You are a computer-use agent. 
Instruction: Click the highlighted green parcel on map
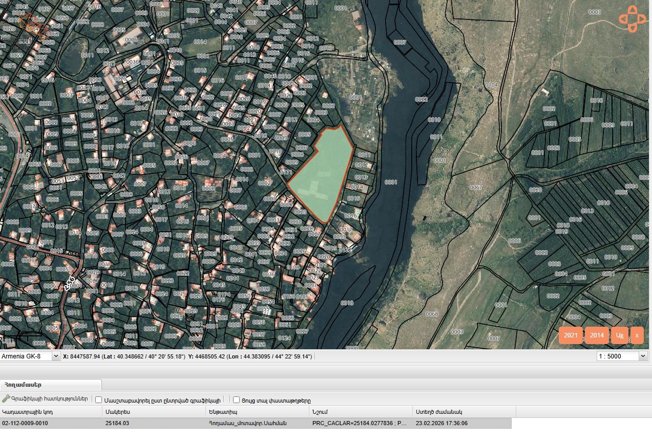pyautogui.click(x=323, y=174)
